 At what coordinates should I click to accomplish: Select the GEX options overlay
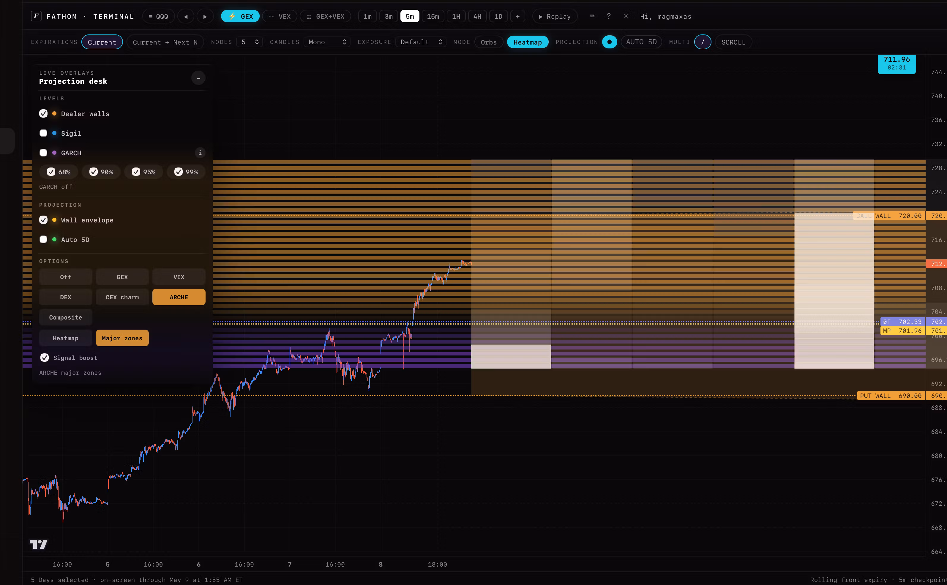122,277
